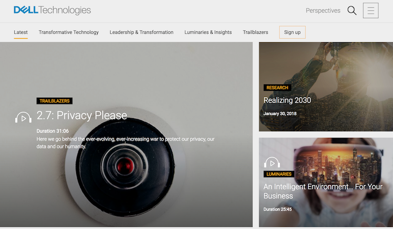The height and width of the screenshot is (229, 393).
Task: Click the Duration 31:06 text
Action: point(53,131)
